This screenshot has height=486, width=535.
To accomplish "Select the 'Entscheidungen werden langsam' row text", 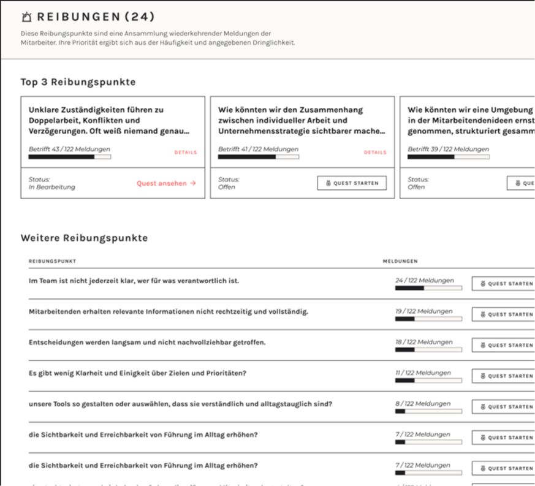I will pos(147,343).
